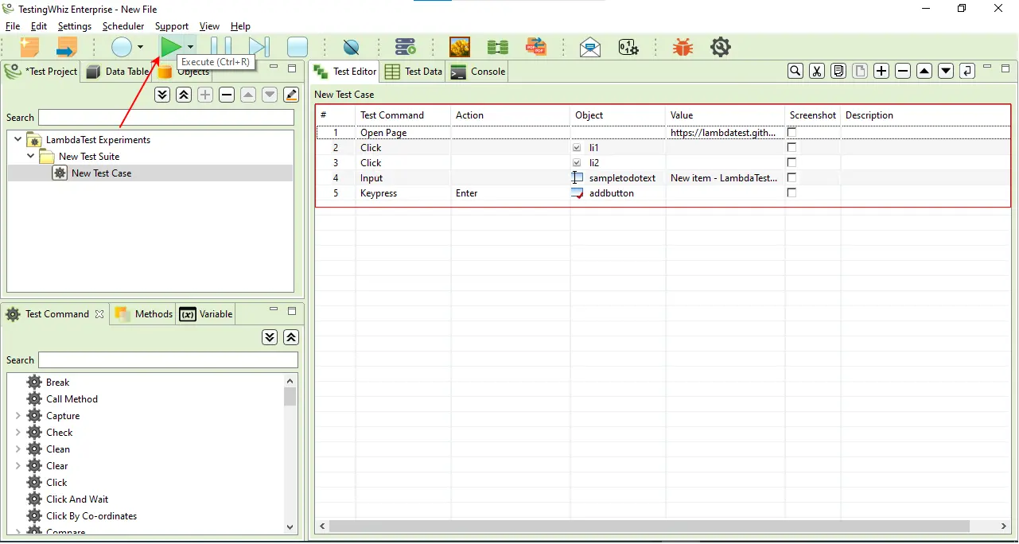This screenshot has height=544, width=1019.
Task: Expand the Capture command category
Action: (x=18, y=415)
